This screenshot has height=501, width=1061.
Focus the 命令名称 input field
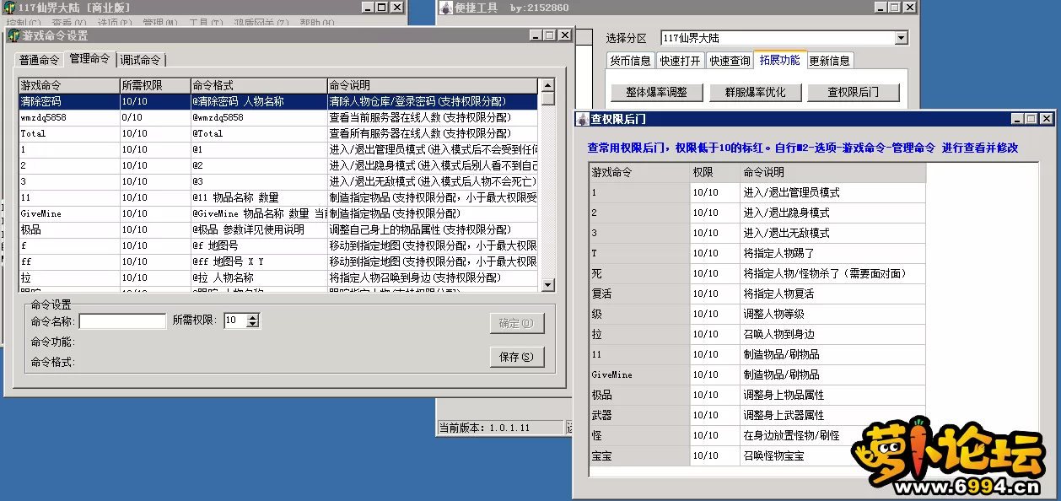tap(122, 321)
